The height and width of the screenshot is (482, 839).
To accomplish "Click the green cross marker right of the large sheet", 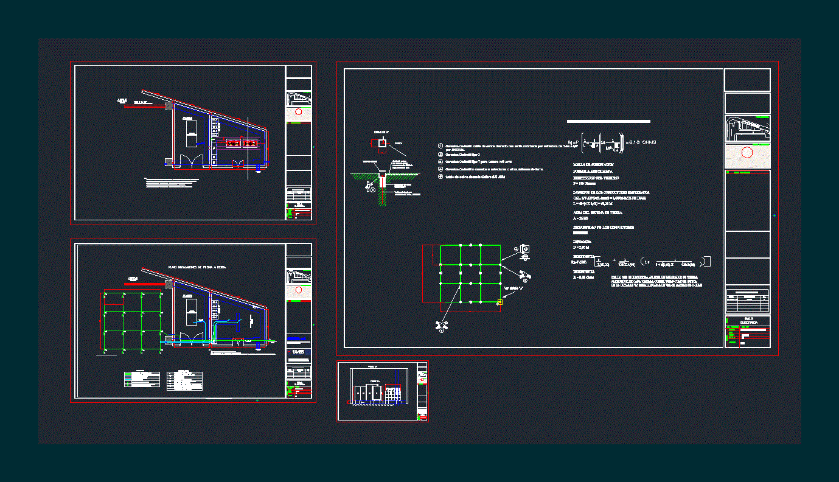I will pos(774,216).
